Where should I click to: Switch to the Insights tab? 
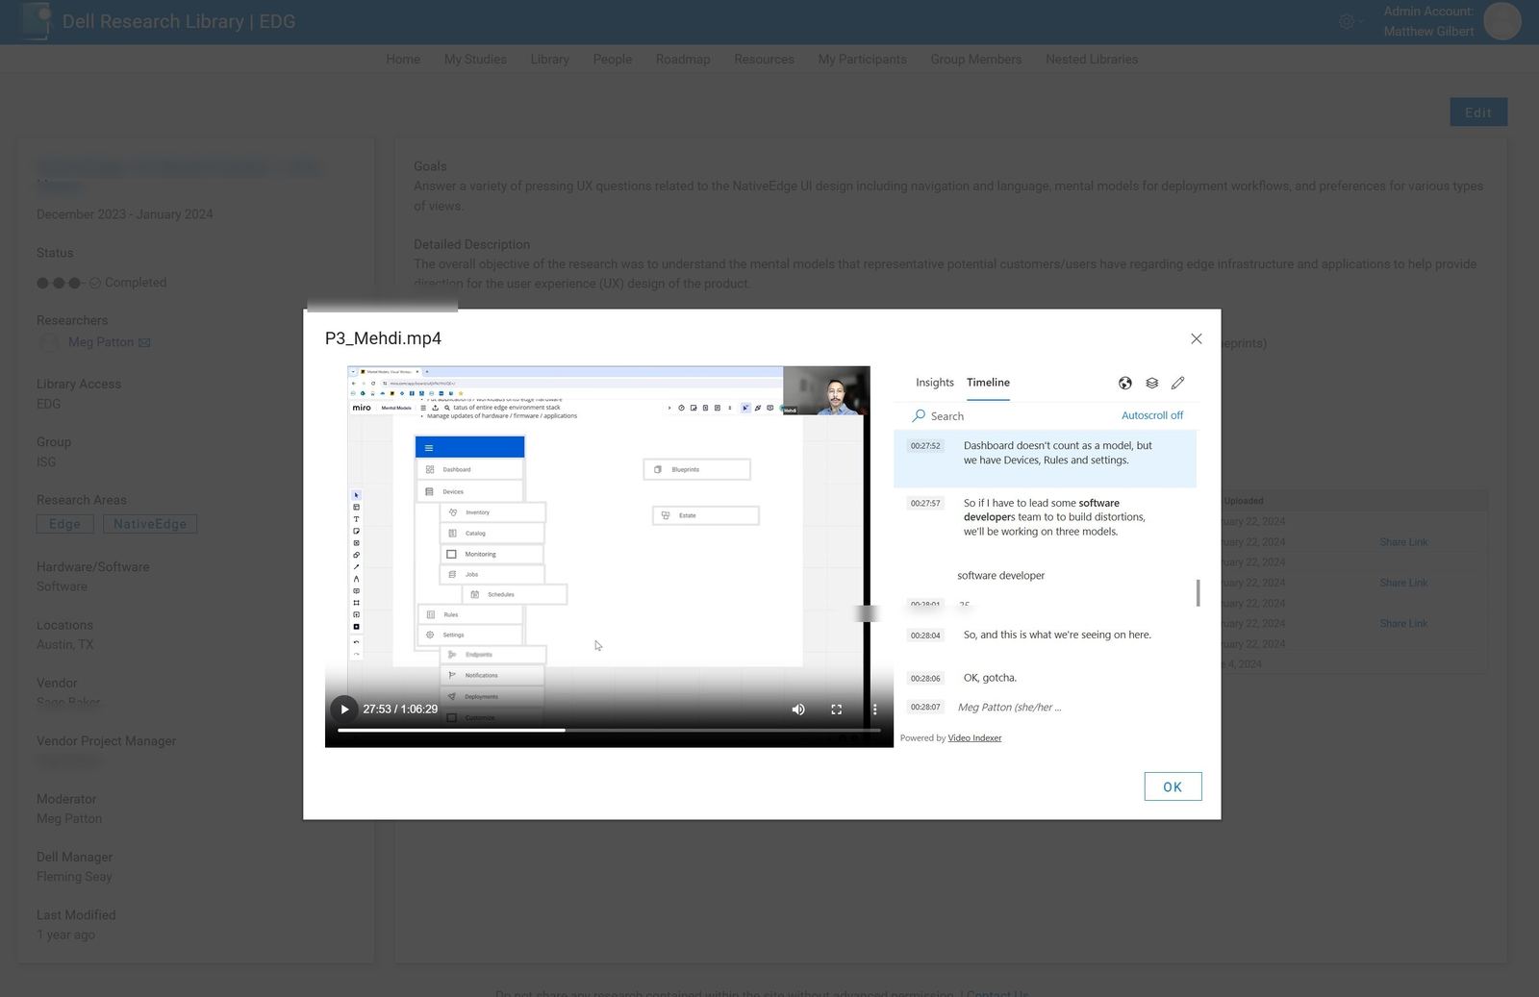933,383
